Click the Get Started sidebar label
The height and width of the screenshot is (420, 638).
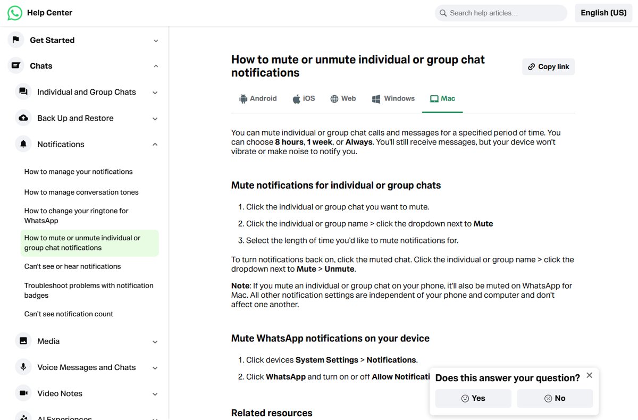point(52,40)
